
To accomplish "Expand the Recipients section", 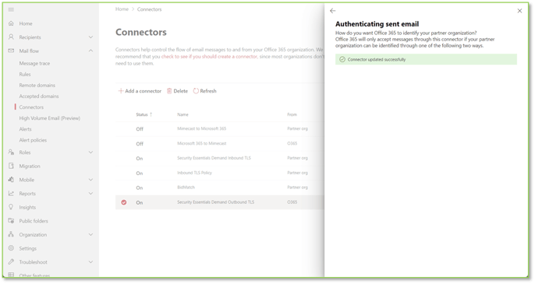I will tap(90, 37).
